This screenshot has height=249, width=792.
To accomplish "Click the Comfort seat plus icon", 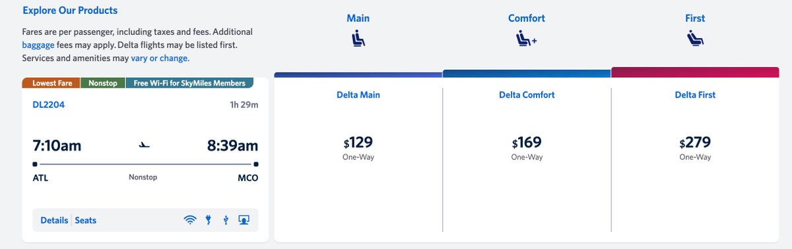I will 526,40.
